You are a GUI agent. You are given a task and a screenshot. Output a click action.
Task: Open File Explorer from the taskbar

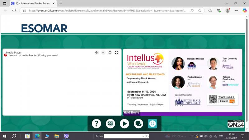coord(57,136)
